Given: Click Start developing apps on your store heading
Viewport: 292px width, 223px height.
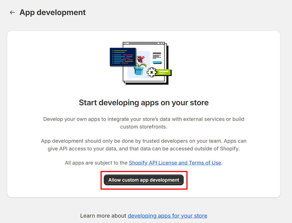Looking at the screenshot, I should [x=144, y=102].
